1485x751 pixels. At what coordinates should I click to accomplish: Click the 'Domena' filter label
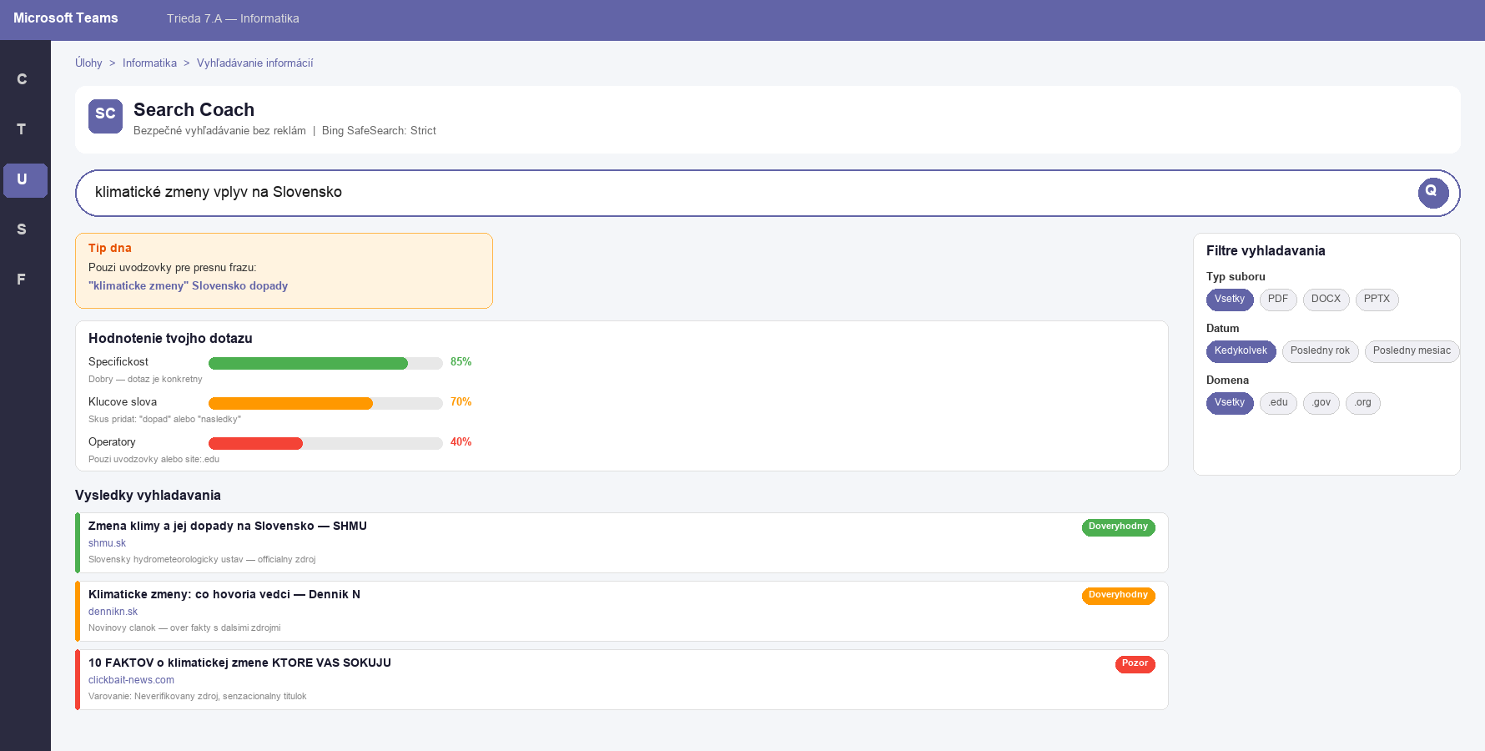tap(1227, 380)
